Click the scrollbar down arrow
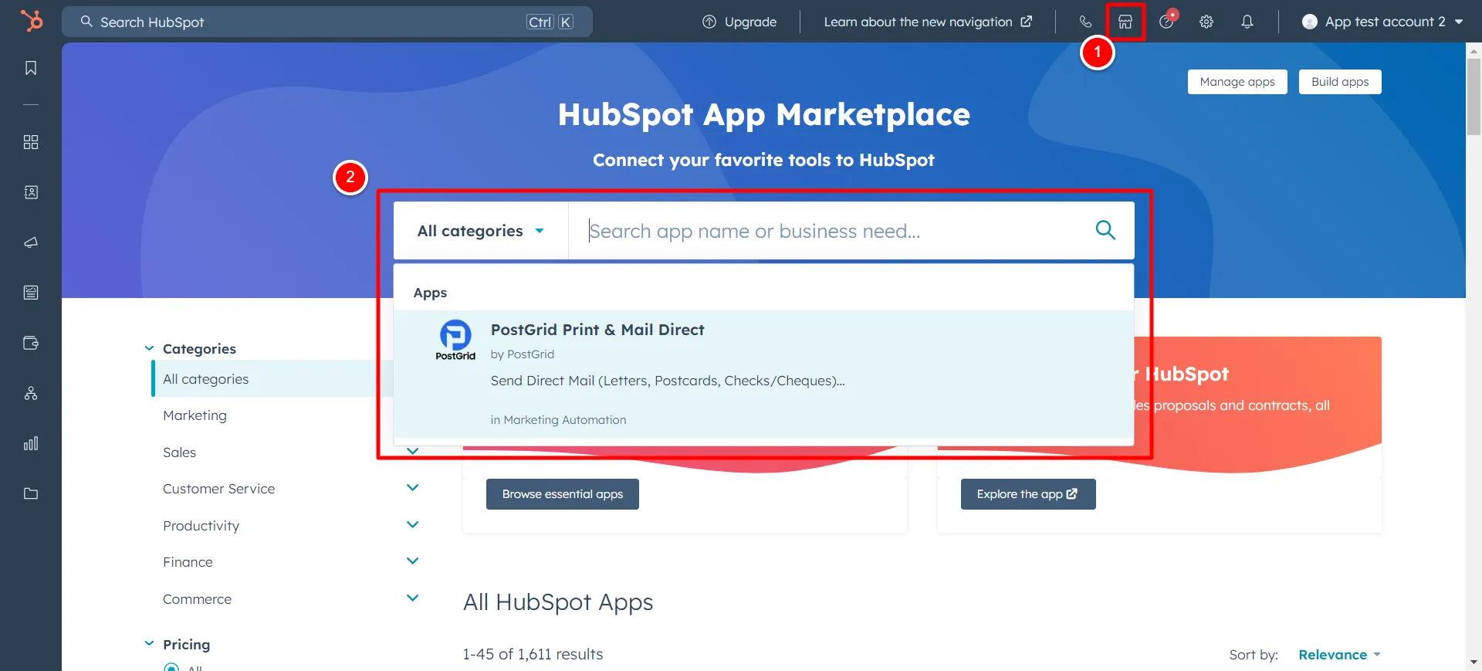Viewport: 1482px width, 671px height. (x=1474, y=663)
